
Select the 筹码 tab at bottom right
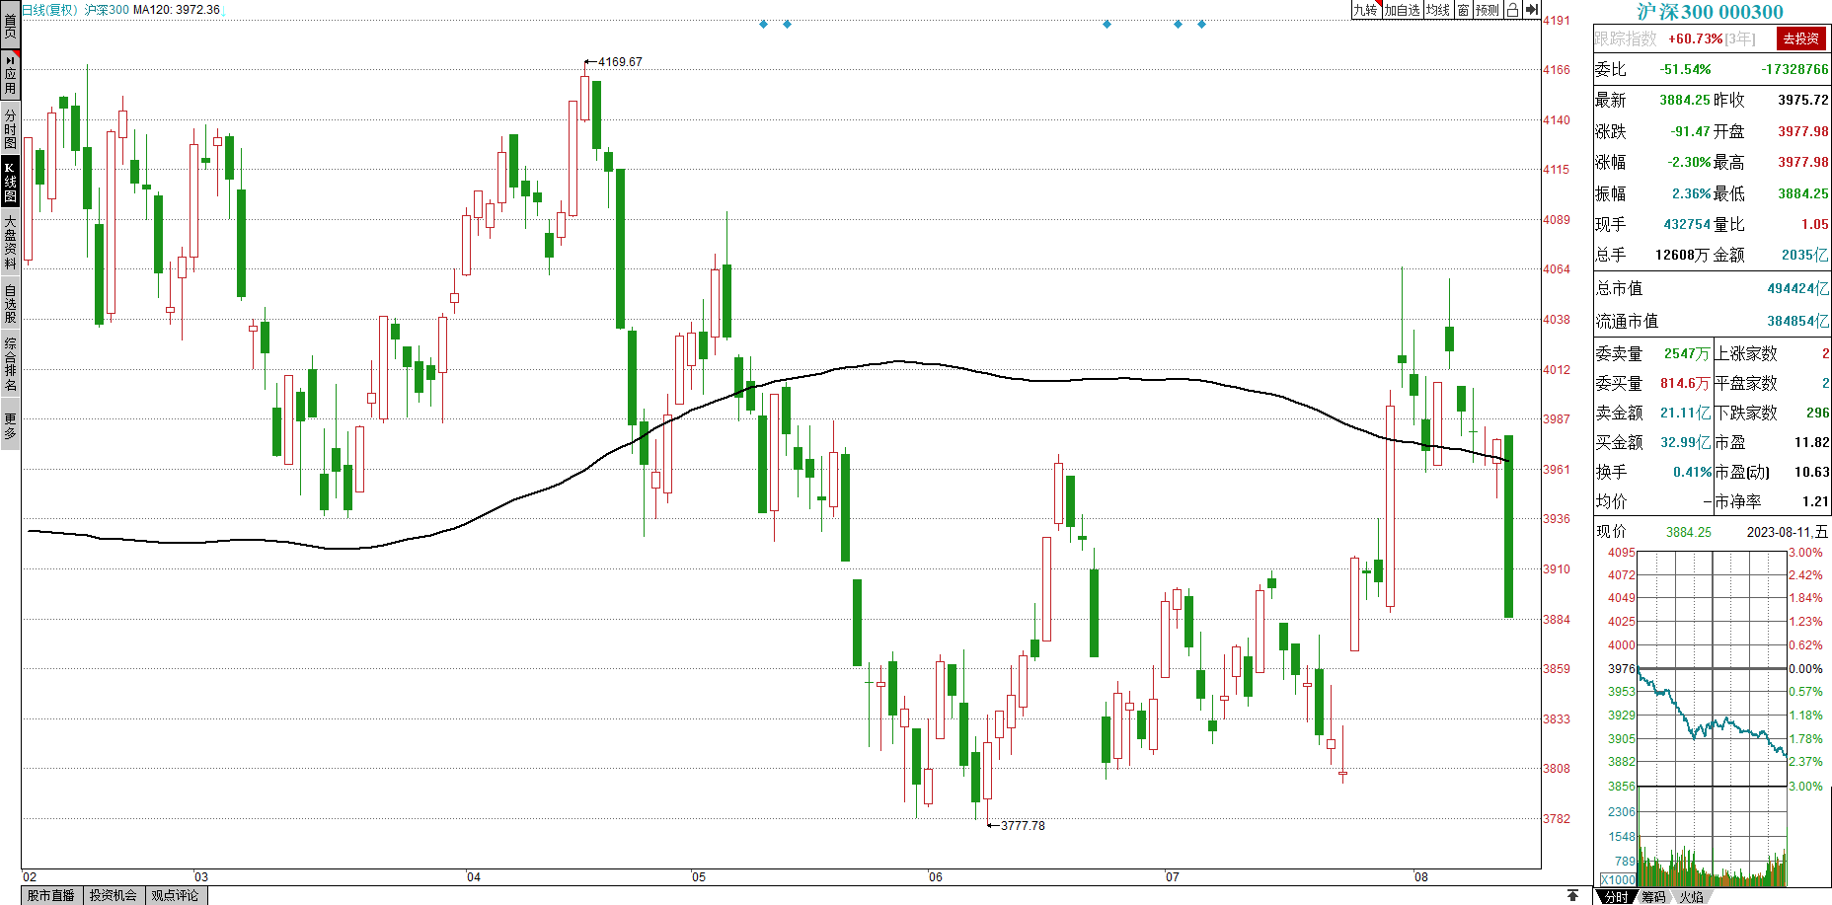coord(1653,896)
